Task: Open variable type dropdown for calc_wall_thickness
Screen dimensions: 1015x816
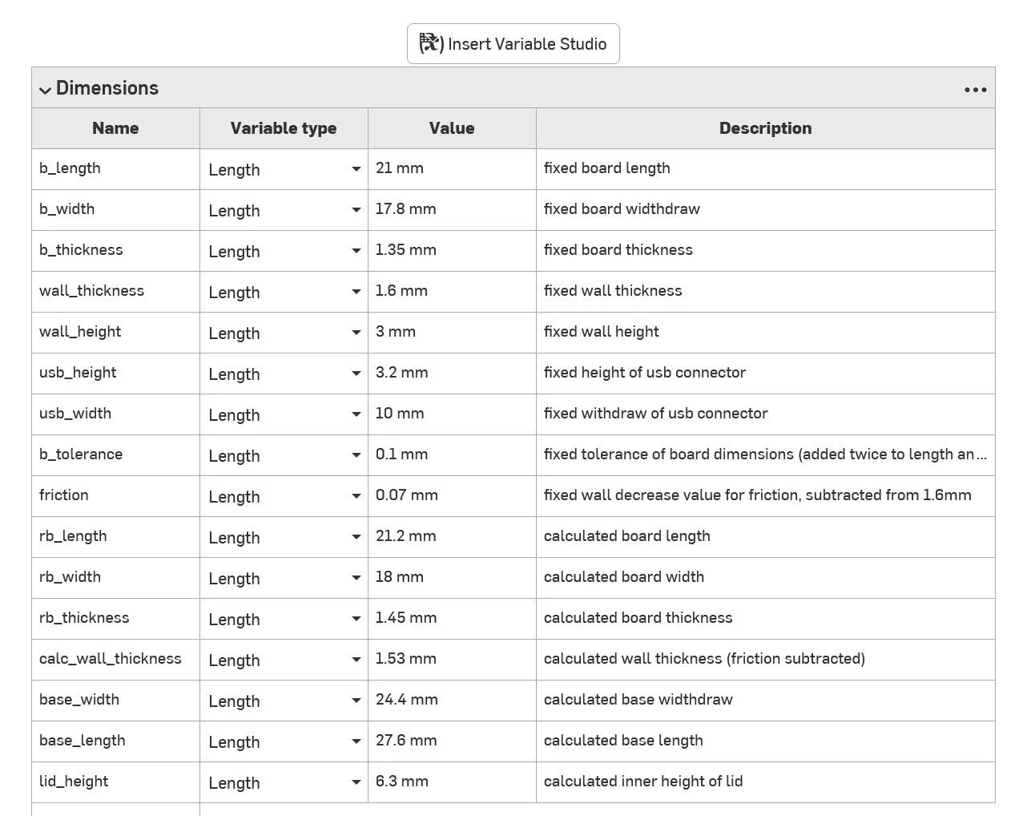Action: coord(284,660)
